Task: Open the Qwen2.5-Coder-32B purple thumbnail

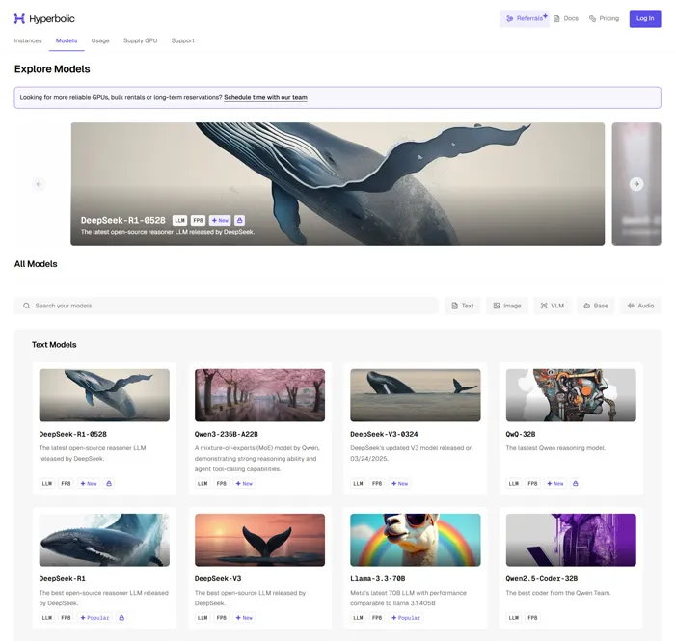Action: (x=571, y=540)
